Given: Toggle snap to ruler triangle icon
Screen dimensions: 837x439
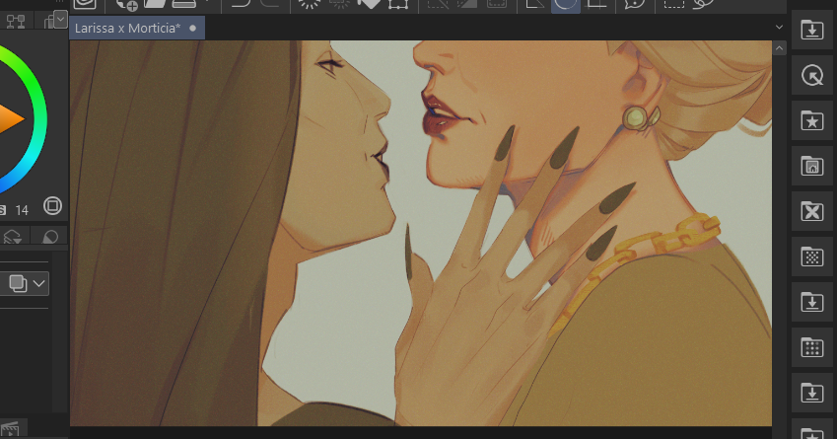Looking at the screenshot, I should pyautogui.click(x=534, y=4).
